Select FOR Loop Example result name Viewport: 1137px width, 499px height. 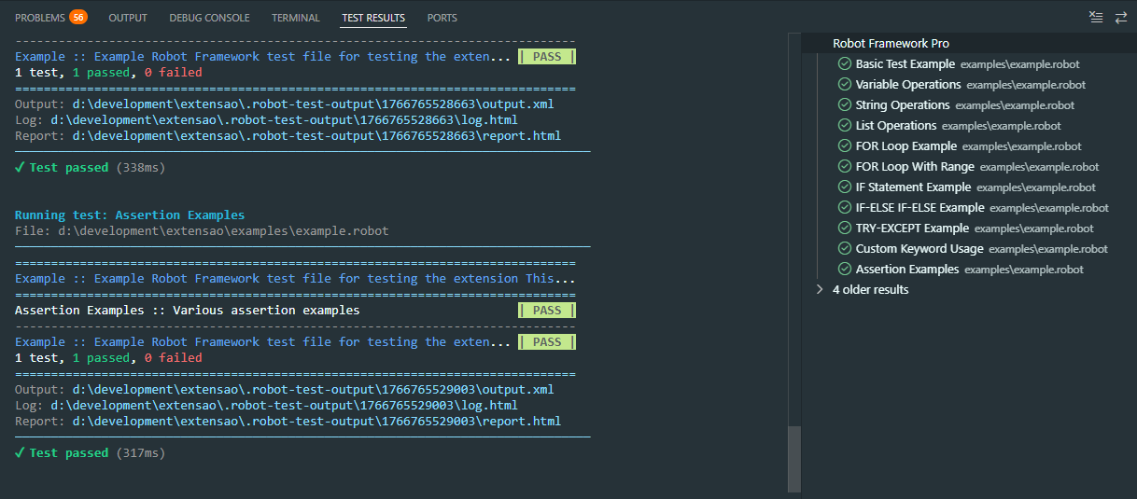click(906, 146)
